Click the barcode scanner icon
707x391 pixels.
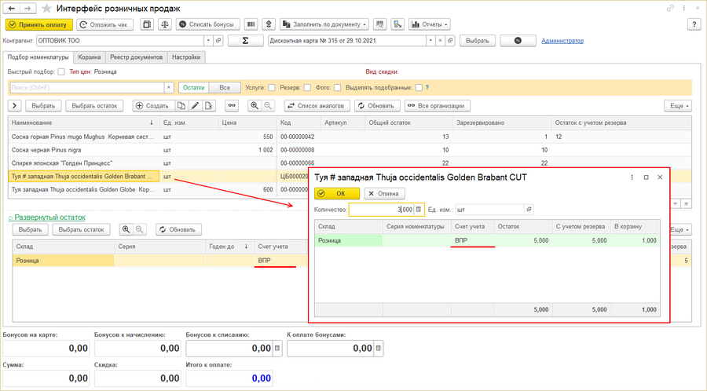tap(251, 24)
